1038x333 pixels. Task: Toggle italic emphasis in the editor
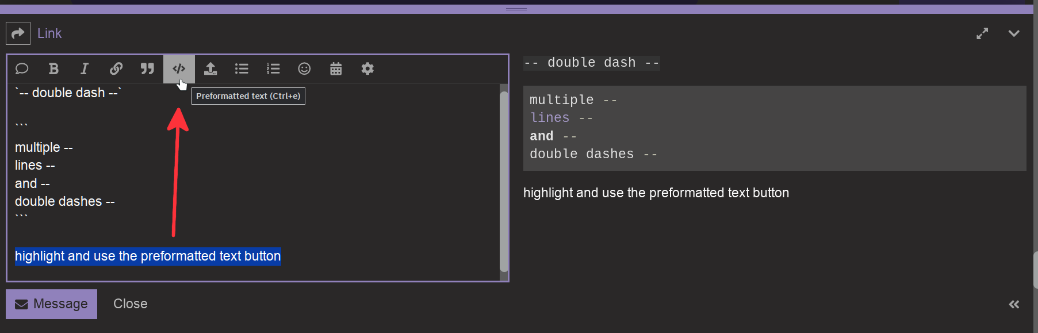tap(85, 69)
